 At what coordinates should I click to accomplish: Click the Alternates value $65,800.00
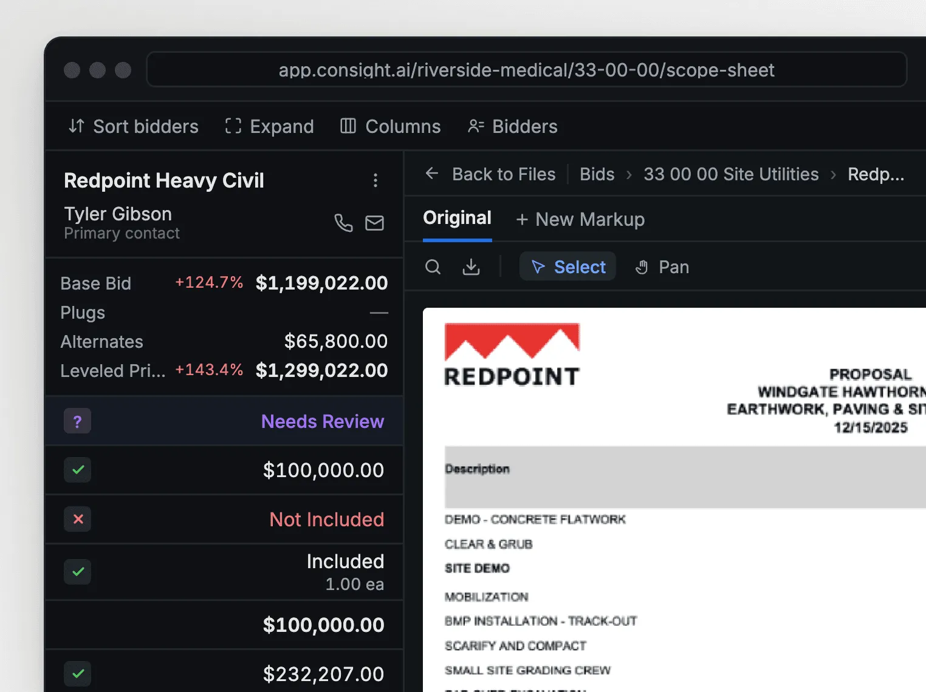click(336, 341)
